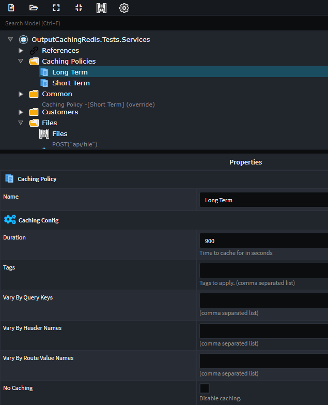Click the Vary By Query Keys field
The image size is (328, 405).
pyautogui.click(x=264, y=301)
